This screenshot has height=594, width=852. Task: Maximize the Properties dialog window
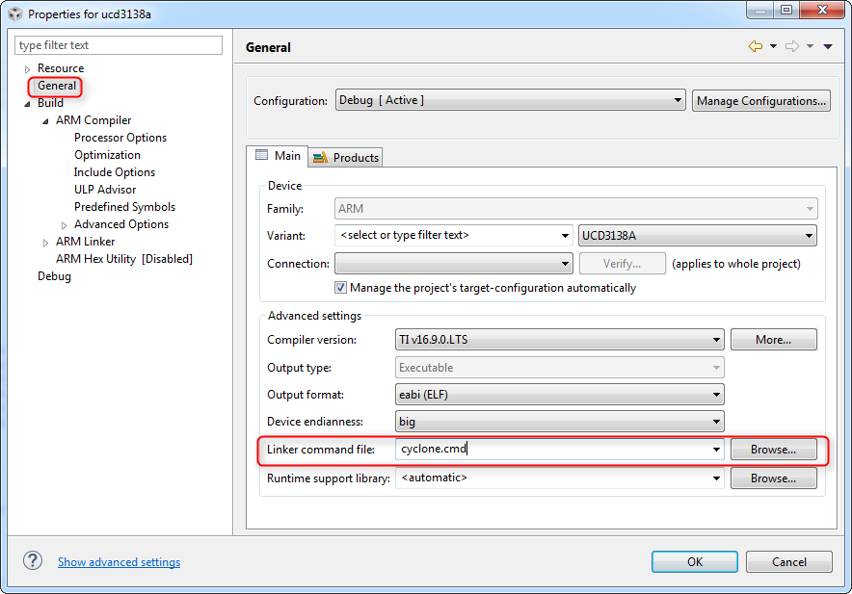786,10
